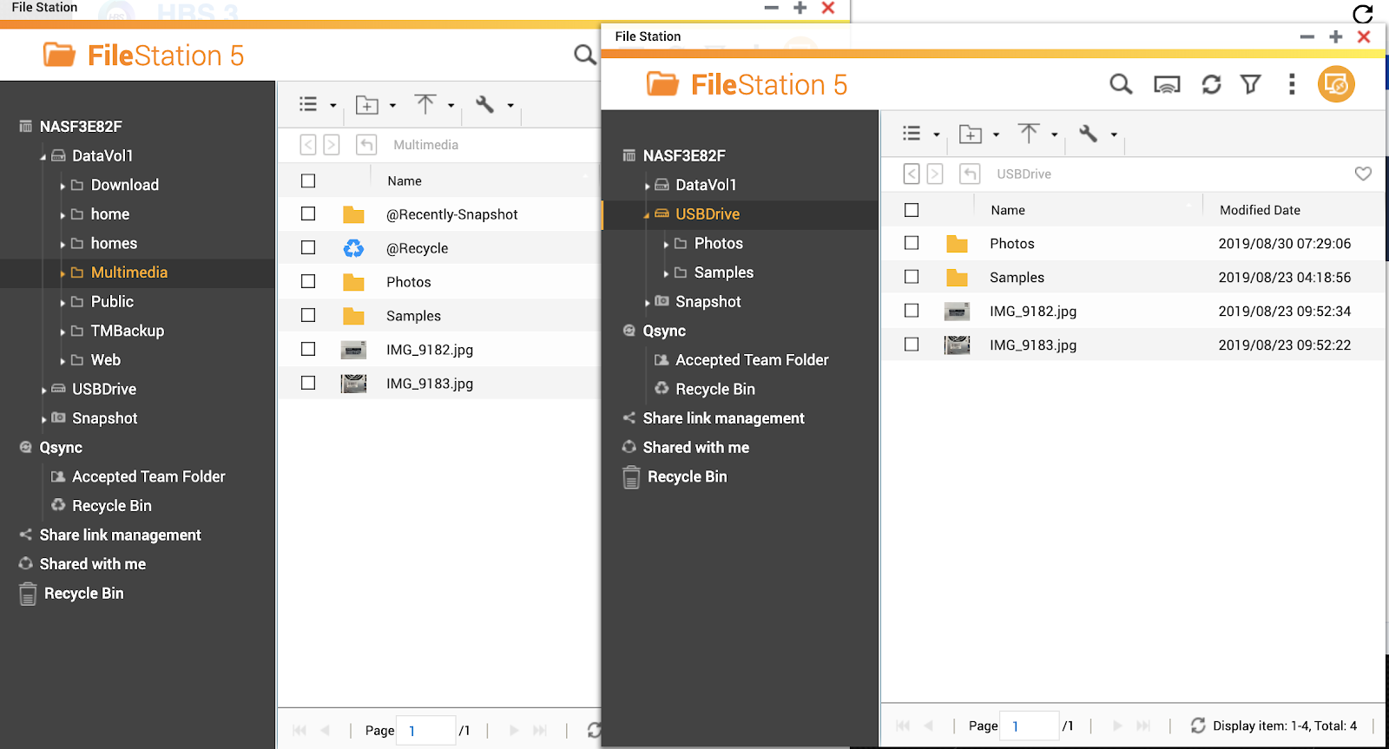Click the page number field in back window
This screenshot has height=749, width=1389.
point(426,730)
